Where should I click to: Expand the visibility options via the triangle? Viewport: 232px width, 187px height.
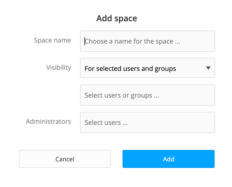click(208, 68)
